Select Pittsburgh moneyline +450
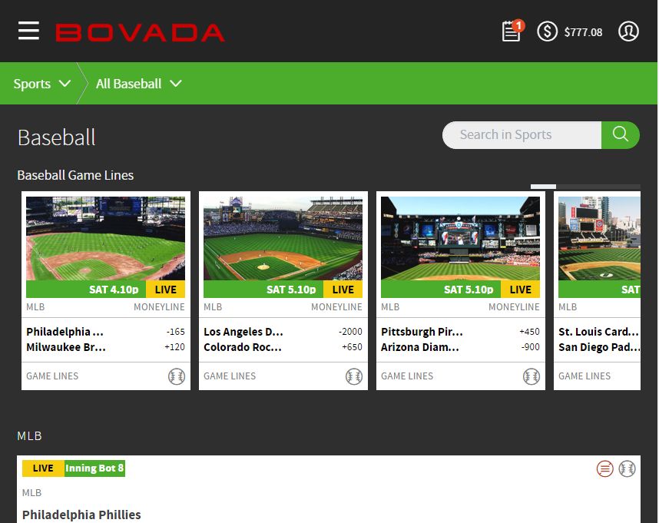Screen dimensions: 659x523 [x=529, y=332]
